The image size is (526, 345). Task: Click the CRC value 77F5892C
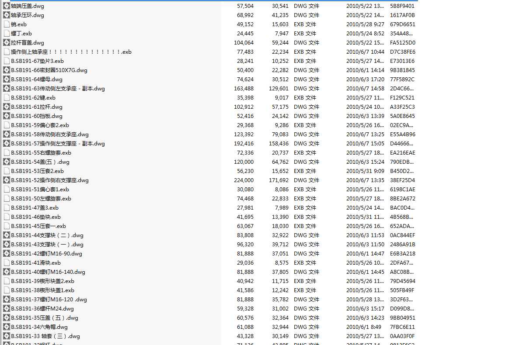(402, 79)
